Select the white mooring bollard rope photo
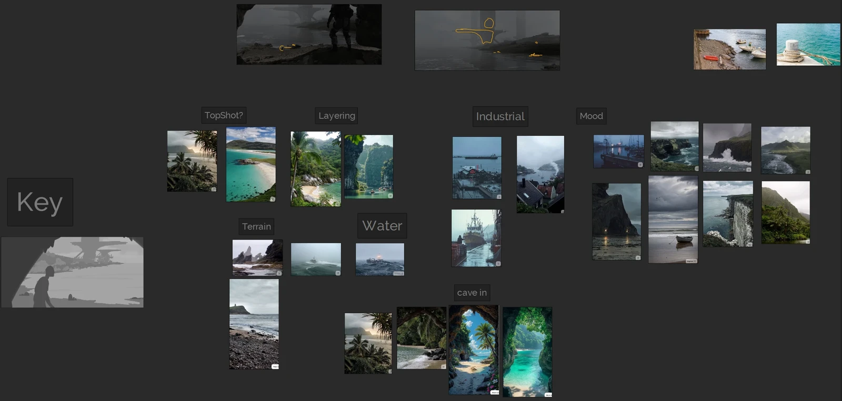The height and width of the screenshot is (401, 842). (x=808, y=45)
